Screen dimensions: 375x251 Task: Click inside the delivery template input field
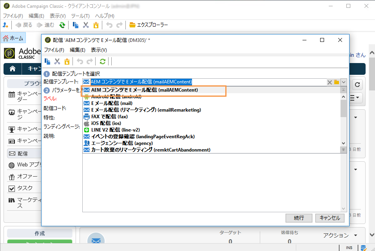[205, 82]
